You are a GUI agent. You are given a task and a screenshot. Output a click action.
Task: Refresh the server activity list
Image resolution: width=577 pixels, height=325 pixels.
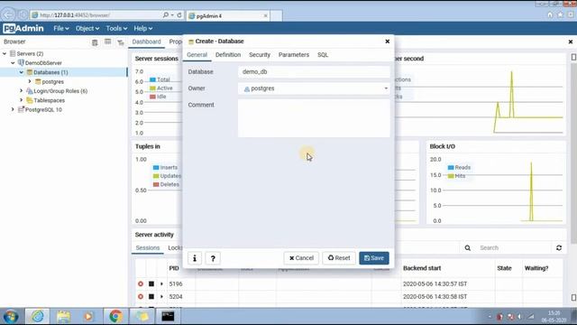559,247
